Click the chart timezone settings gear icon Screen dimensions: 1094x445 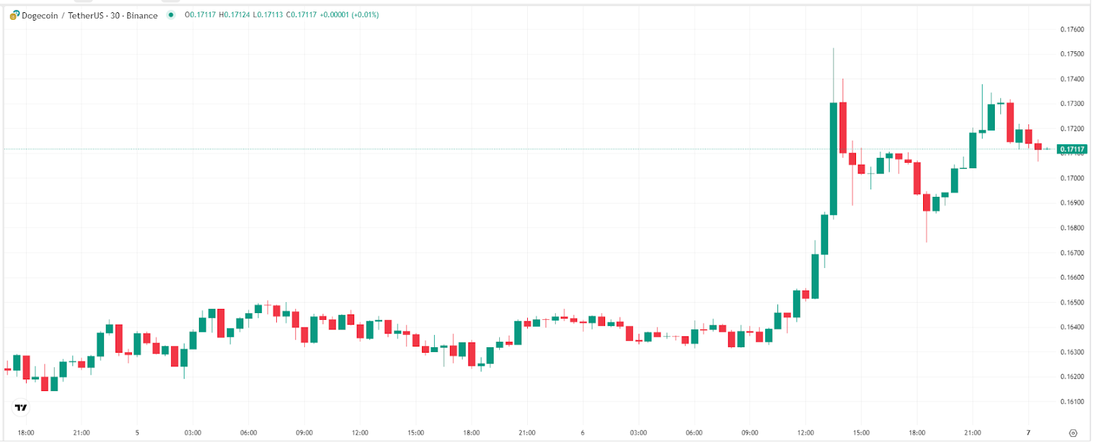tap(1072, 431)
